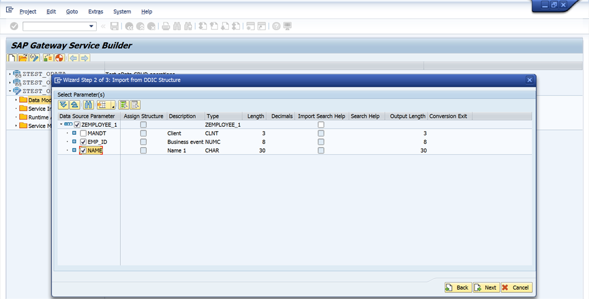Close the wizard dialog with X
The image size is (589, 299).
(529, 80)
